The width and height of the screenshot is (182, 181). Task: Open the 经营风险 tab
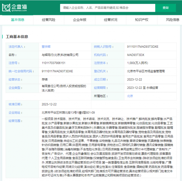coord(49,20)
